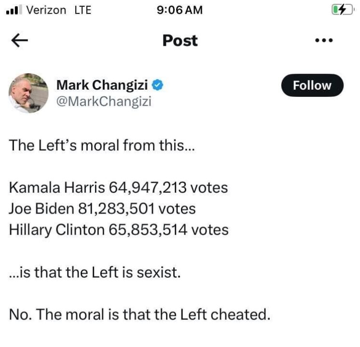Click the @MarkChangizi handle
The height and width of the screenshot is (347, 360).
104,102
